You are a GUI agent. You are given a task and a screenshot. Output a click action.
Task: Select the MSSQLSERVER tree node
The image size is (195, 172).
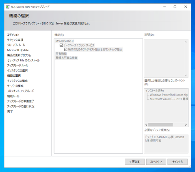coord(65,41)
